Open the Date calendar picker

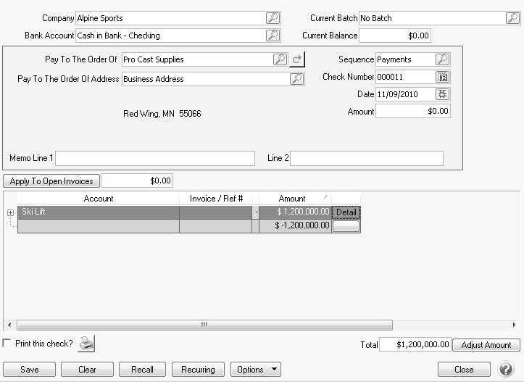point(443,94)
